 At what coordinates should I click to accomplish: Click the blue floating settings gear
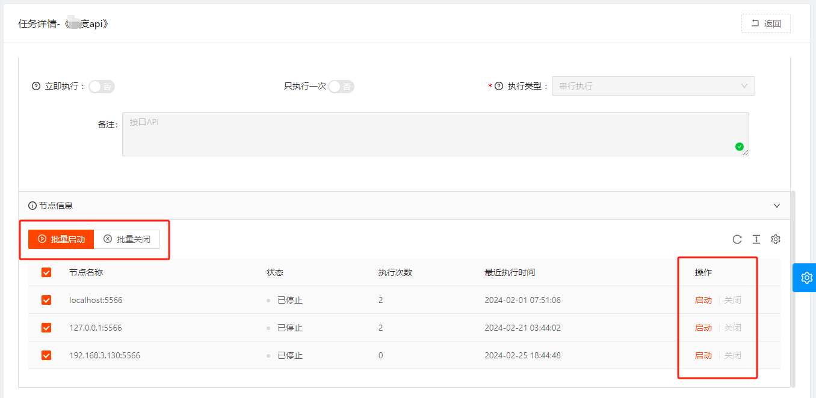806,278
